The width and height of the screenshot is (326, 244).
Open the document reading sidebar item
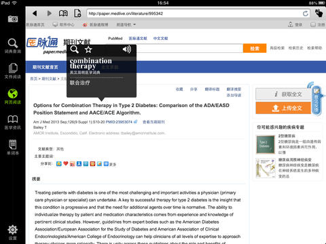click(13, 71)
